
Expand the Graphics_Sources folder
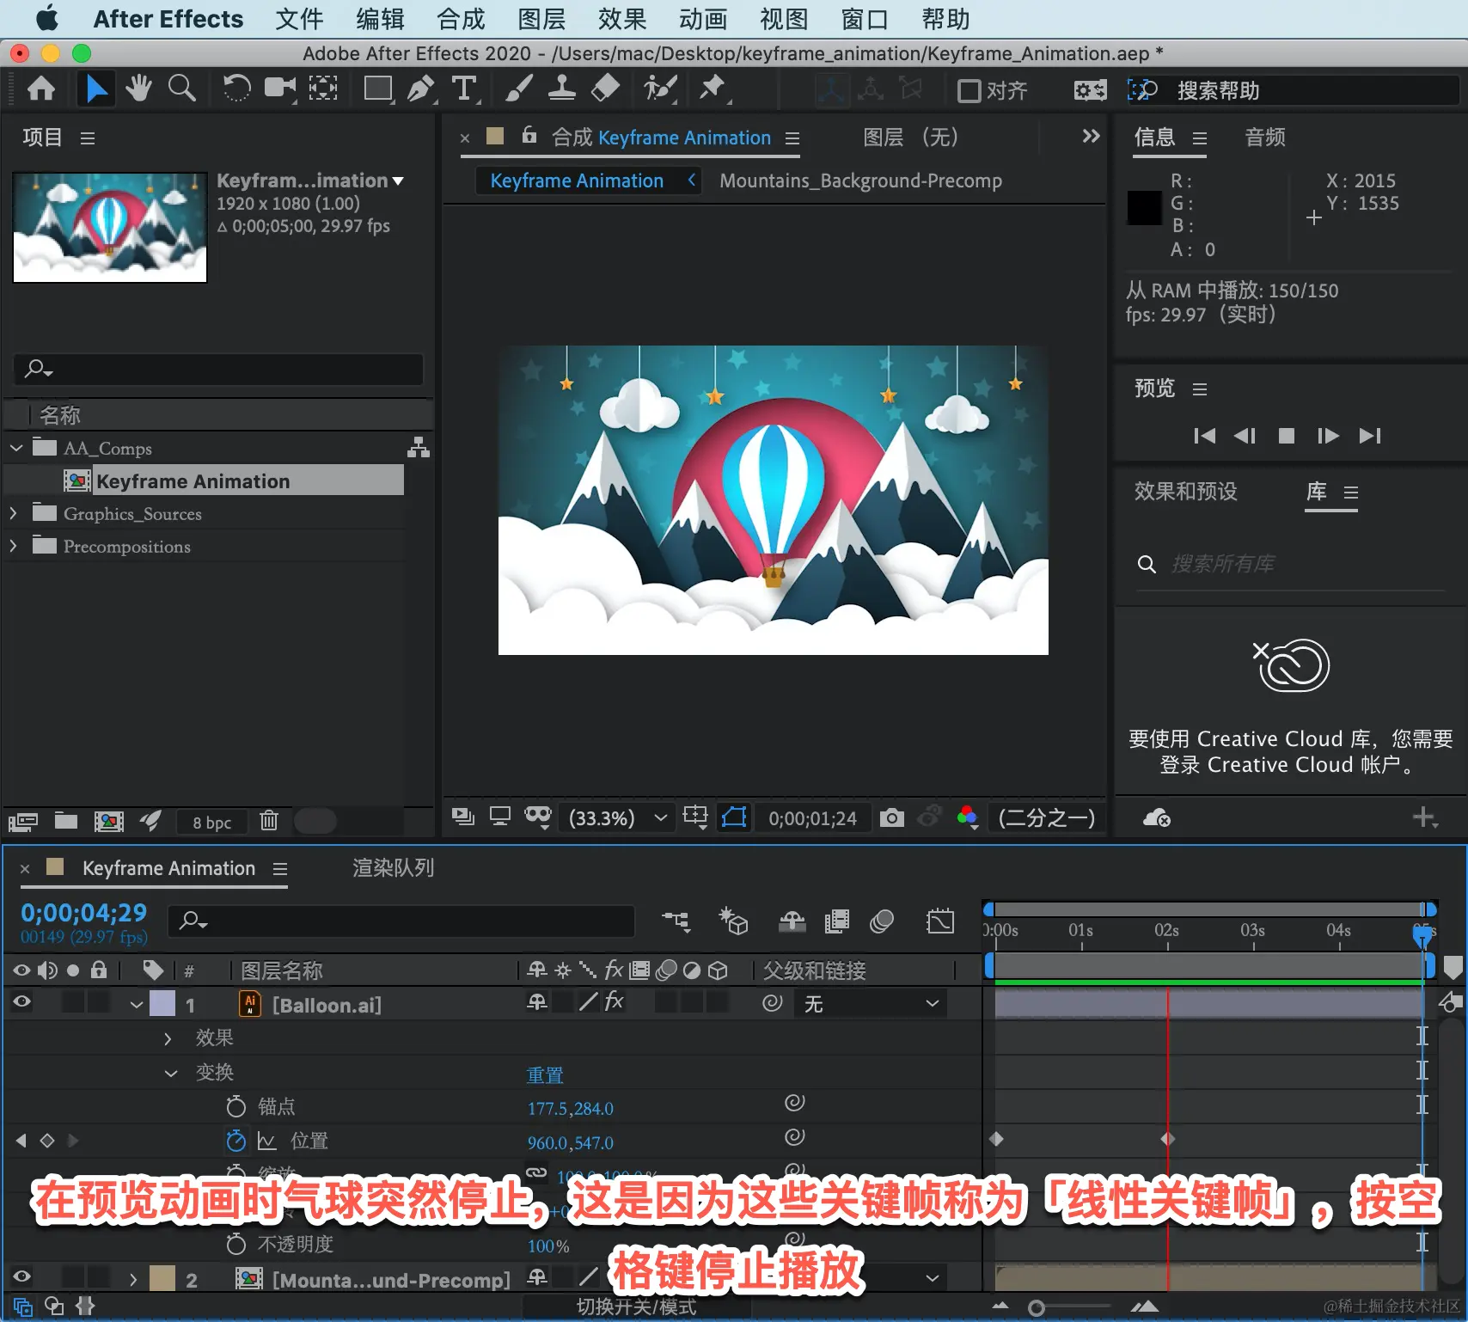click(x=13, y=513)
